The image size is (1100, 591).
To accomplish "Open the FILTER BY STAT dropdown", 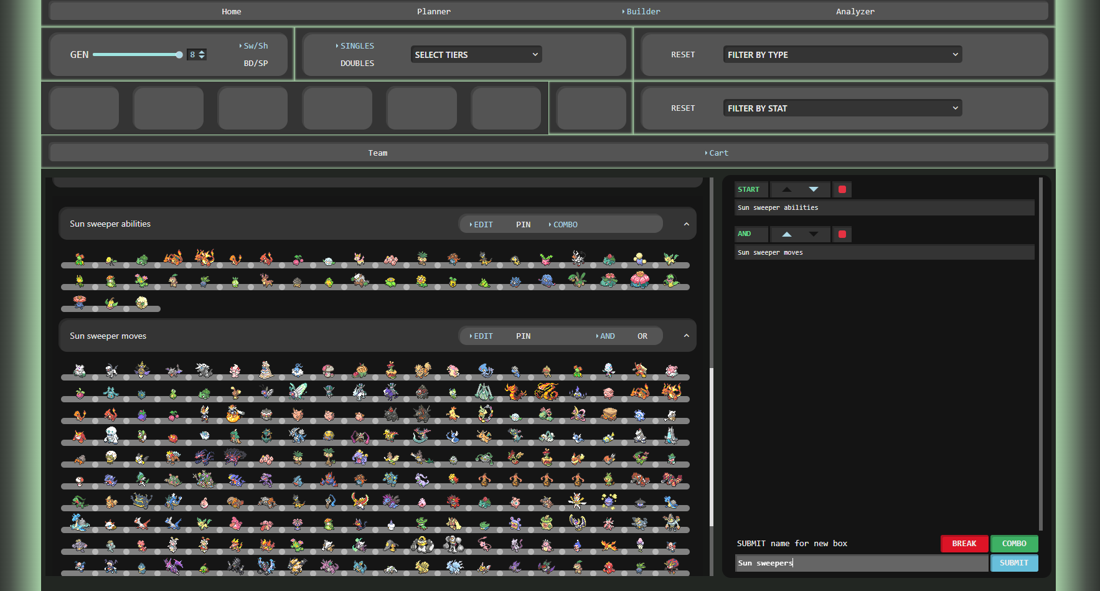I will 842,108.
